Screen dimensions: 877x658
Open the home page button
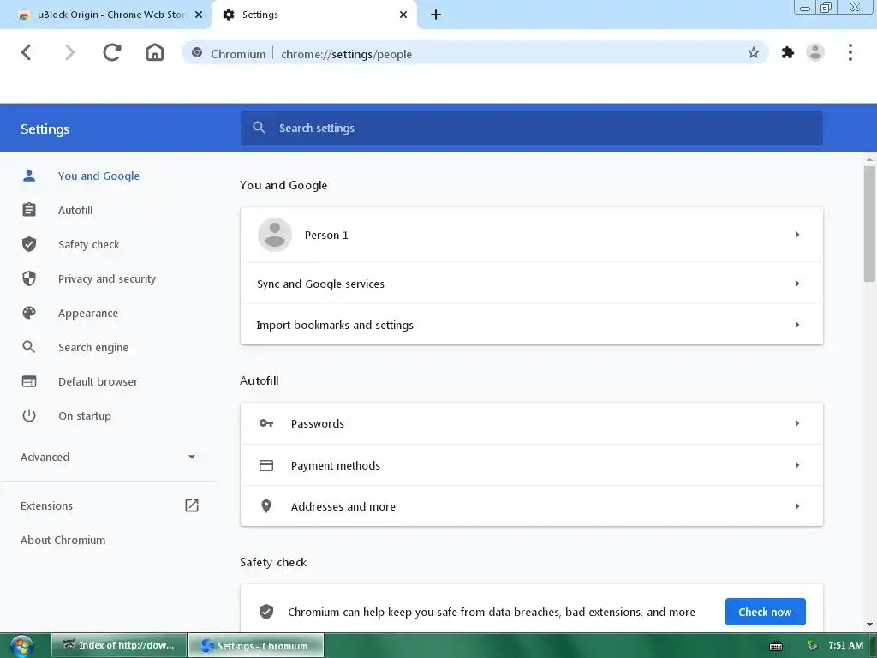155,52
